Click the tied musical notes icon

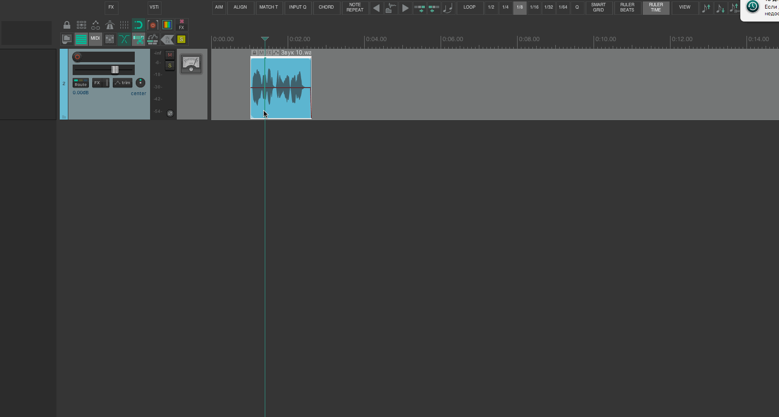point(448,8)
